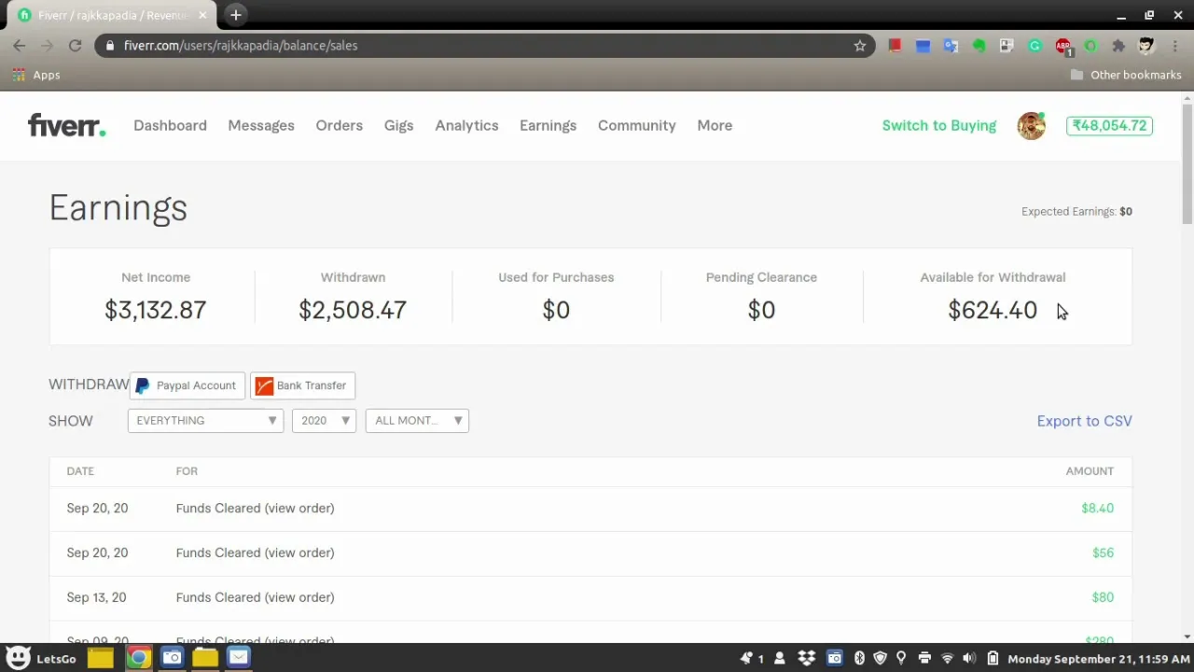Open the Chrome extensions puzzle menu

(1118, 45)
